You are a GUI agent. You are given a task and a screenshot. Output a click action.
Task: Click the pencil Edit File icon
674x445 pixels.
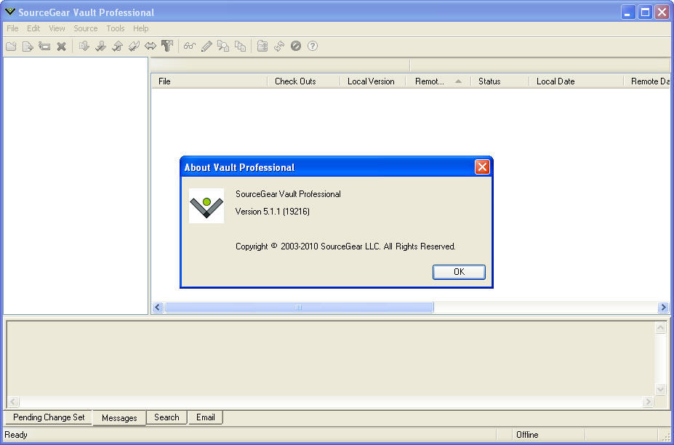point(206,46)
